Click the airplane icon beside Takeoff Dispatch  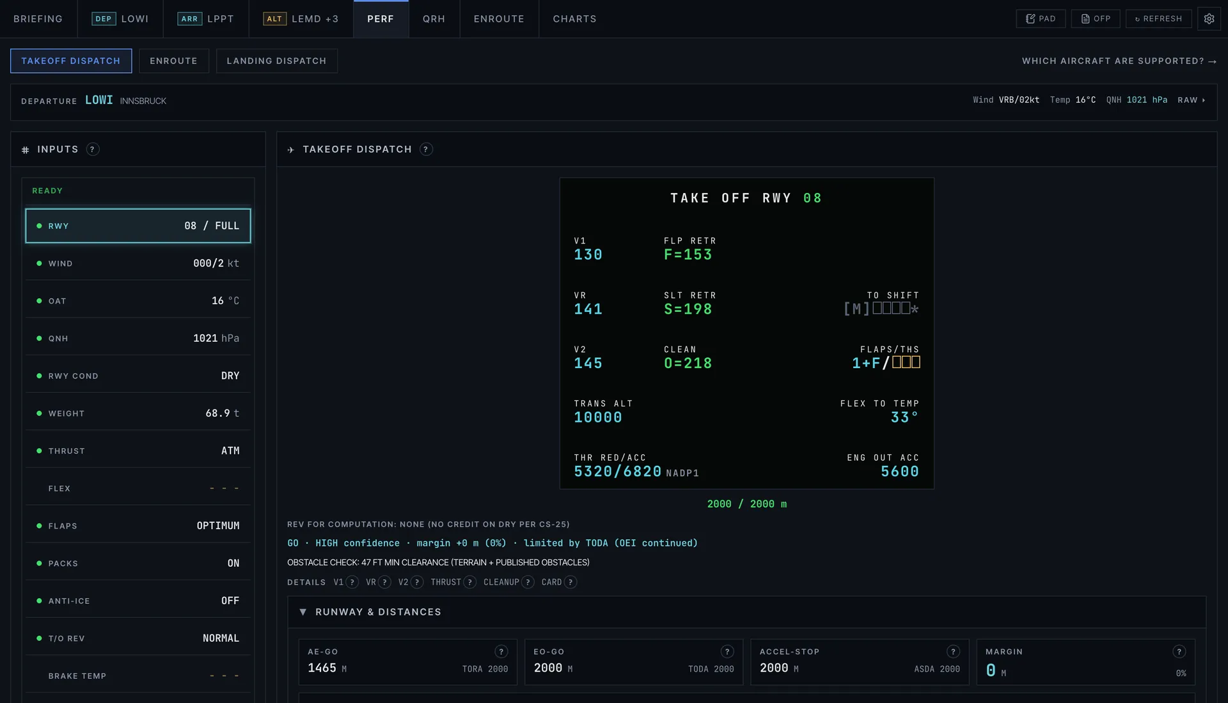click(291, 150)
